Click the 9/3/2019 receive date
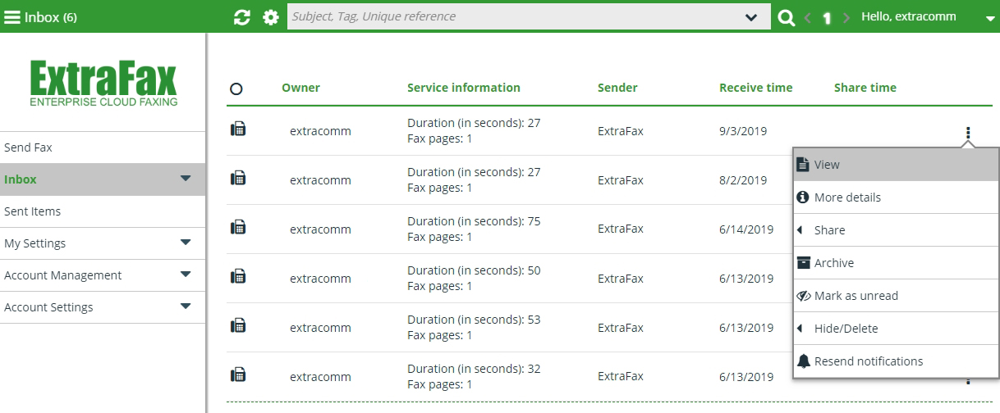Image resolution: width=1000 pixels, height=413 pixels. [743, 131]
